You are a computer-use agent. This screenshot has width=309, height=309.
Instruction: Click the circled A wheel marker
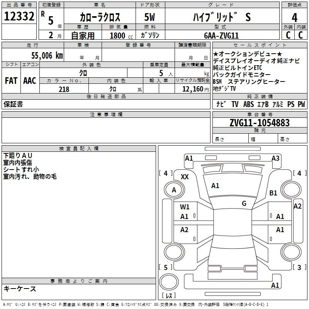point(174,190)
